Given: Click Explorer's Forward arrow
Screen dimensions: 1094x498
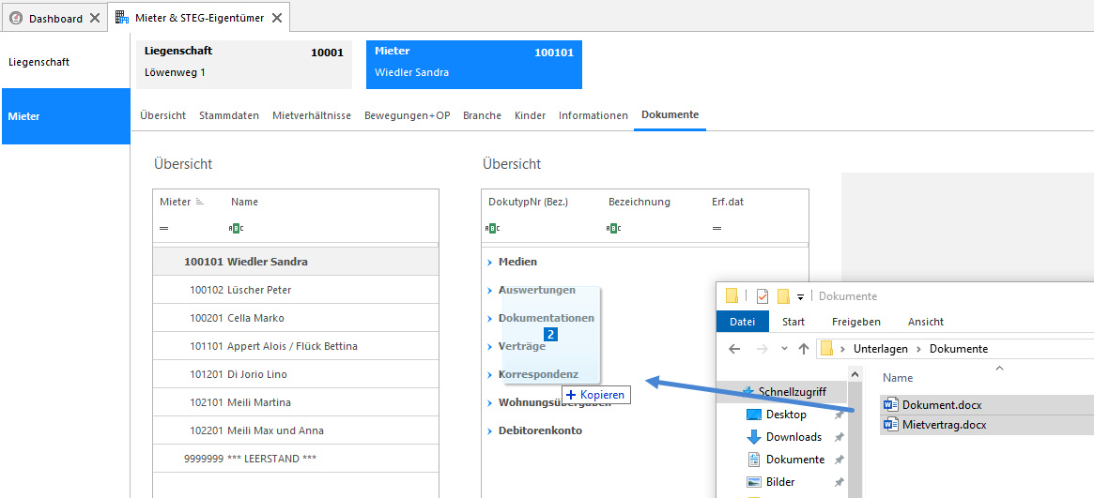Looking at the screenshot, I should point(762,348).
